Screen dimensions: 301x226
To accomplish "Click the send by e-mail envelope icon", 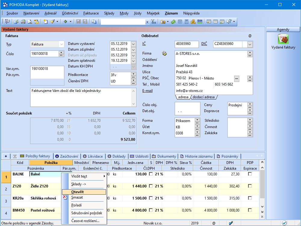I will point(36,21).
